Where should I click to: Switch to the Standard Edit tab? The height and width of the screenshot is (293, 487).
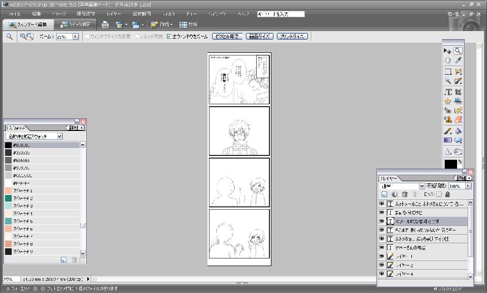click(27, 24)
